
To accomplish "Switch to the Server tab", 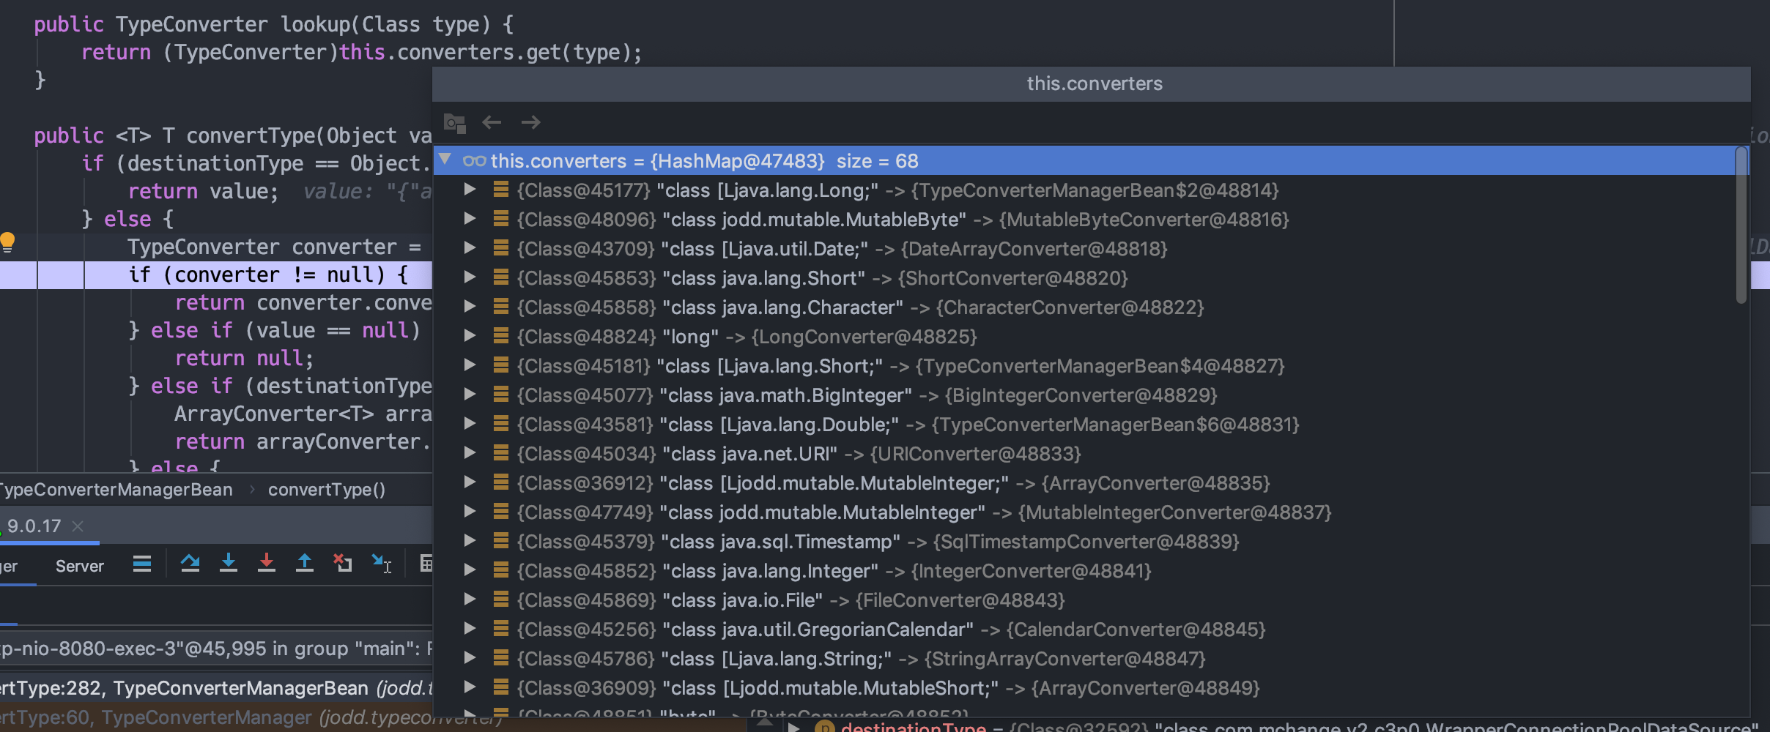I will point(79,566).
